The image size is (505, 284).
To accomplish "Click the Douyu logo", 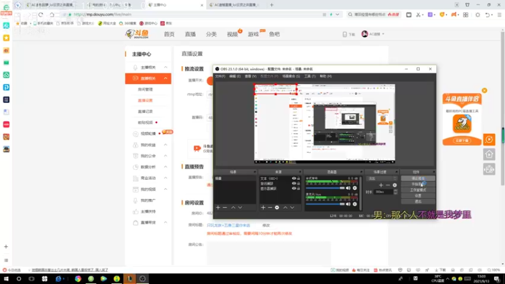I will (137, 34).
